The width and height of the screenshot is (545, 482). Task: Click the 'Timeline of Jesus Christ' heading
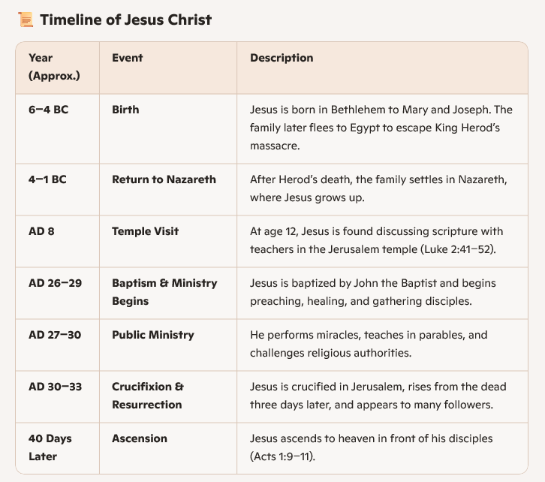(x=125, y=20)
